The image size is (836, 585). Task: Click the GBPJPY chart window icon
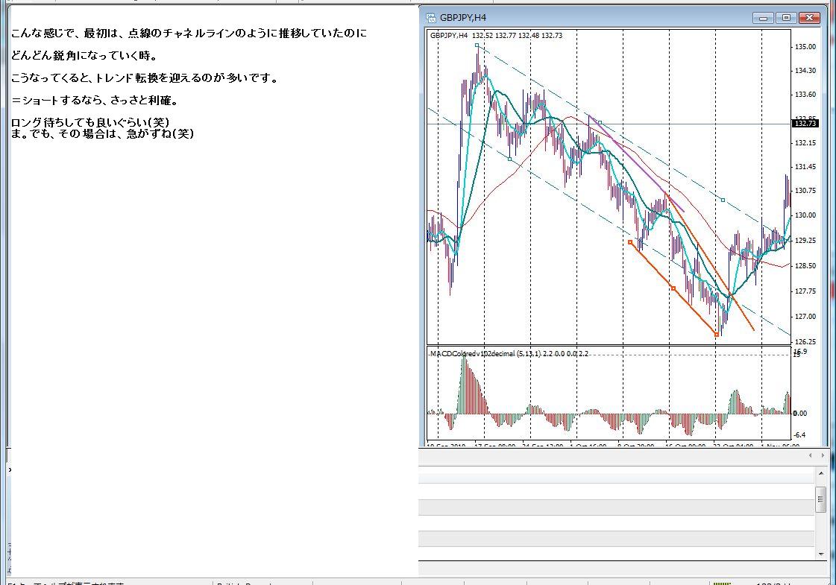(431, 18)
